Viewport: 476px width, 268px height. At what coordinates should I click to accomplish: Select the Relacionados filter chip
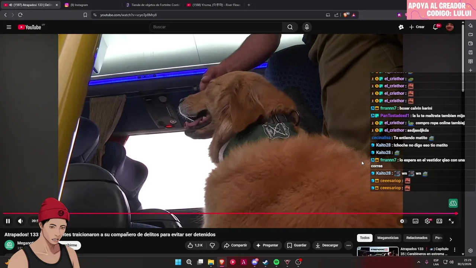(417, 238)
